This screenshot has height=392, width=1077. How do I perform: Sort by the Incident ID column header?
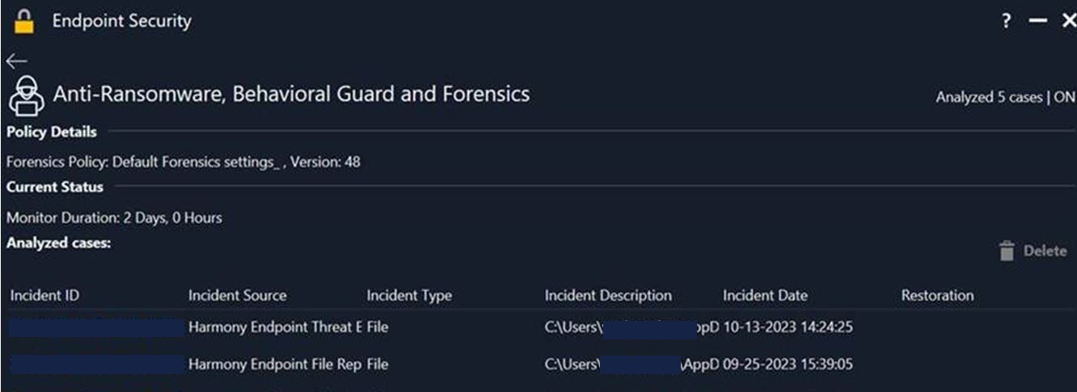(44, 296)
